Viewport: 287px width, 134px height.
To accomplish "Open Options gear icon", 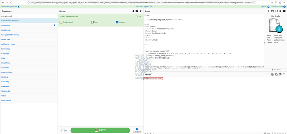I will 268,7.
